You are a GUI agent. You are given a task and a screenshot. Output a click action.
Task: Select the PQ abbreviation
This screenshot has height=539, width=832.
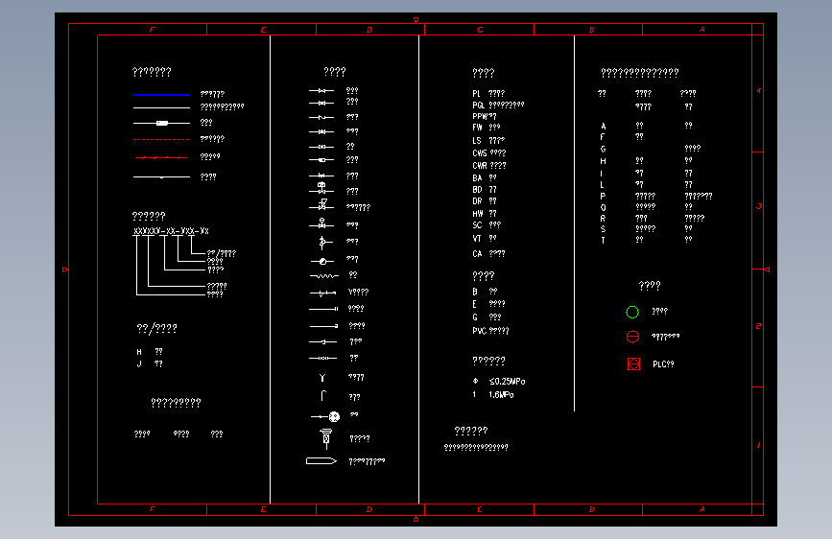point(478,105)
